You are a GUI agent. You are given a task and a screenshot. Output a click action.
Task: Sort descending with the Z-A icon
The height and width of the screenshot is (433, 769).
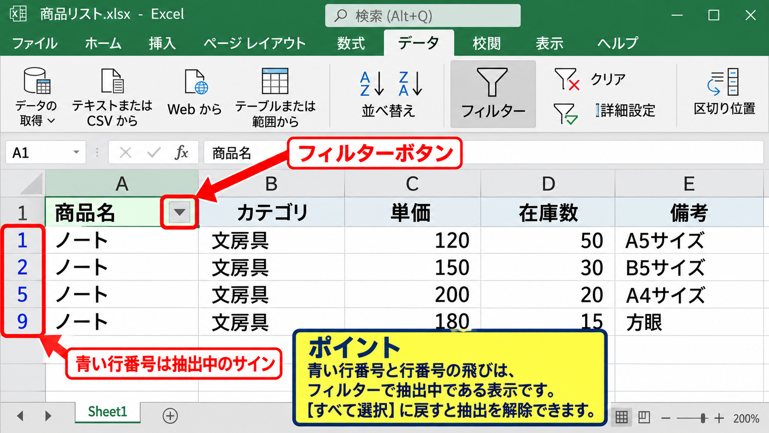(410, 83)
